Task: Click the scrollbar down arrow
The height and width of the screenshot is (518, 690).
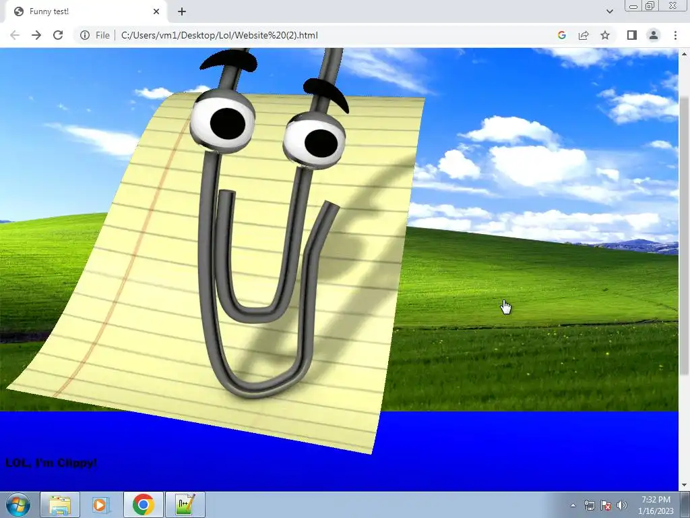Action: (684, 485)
